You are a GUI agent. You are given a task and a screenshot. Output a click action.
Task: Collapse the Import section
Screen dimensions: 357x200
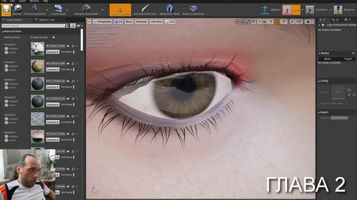(x=319, y=112)
